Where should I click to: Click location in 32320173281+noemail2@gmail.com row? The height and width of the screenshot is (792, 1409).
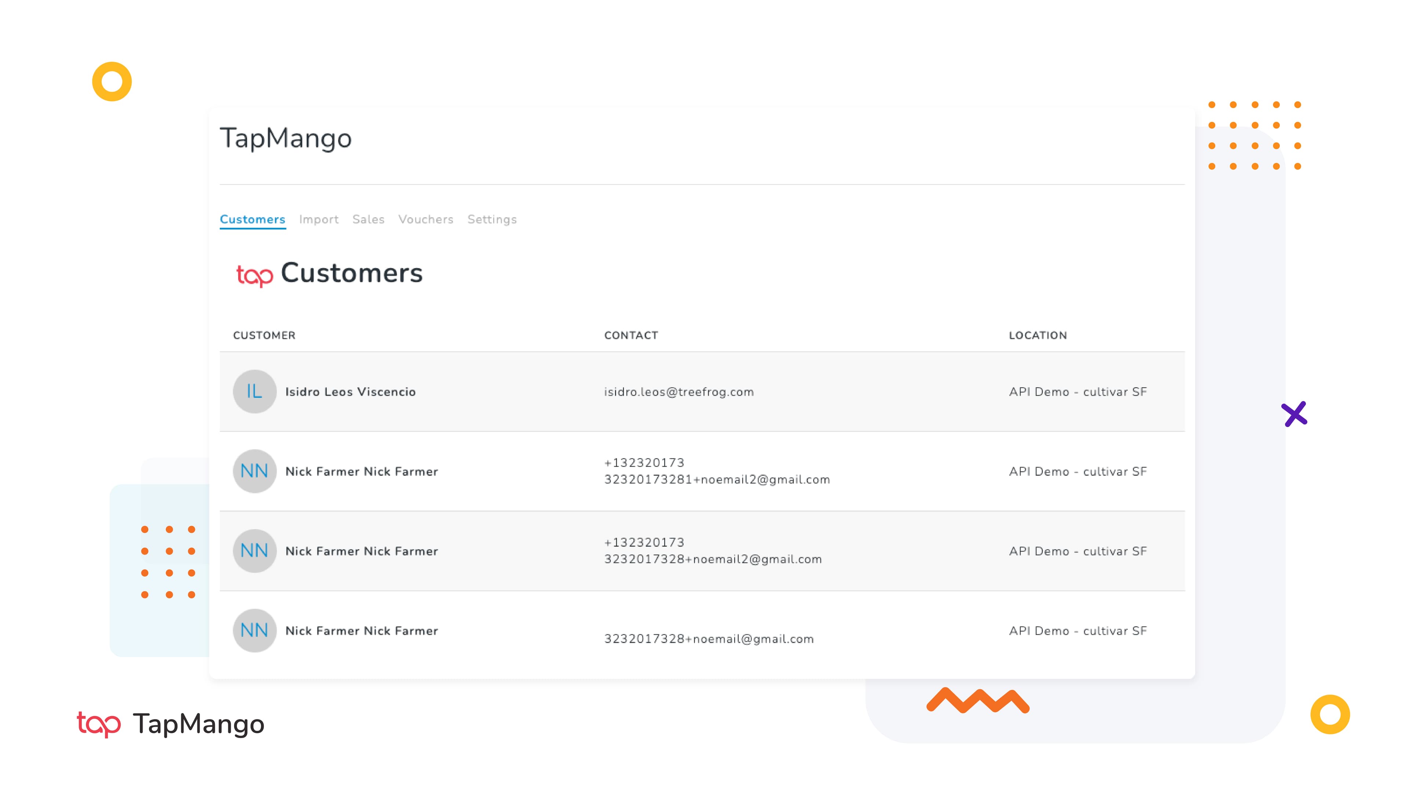pos(1078,472)
